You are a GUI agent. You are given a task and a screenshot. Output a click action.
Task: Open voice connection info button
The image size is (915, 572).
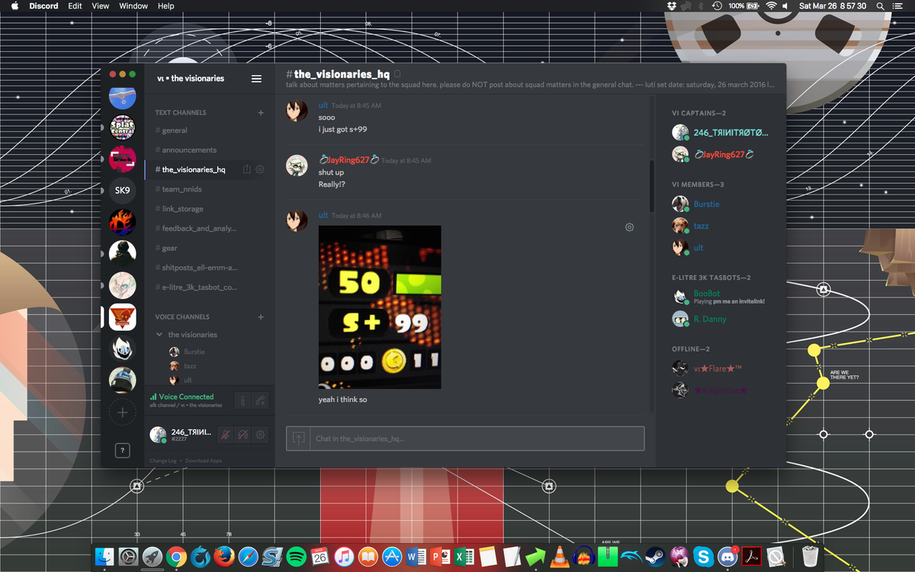(x=242, y=400)
